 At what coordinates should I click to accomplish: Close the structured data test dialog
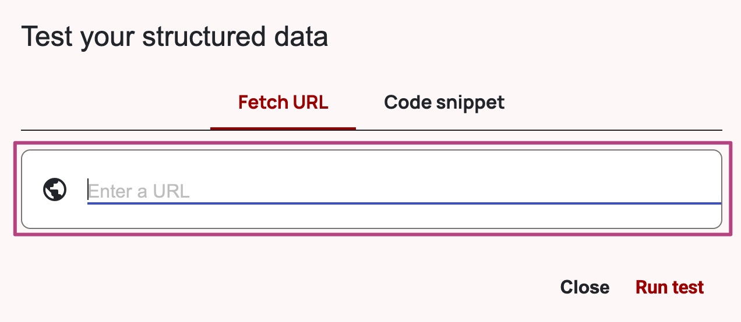[584, 287]
